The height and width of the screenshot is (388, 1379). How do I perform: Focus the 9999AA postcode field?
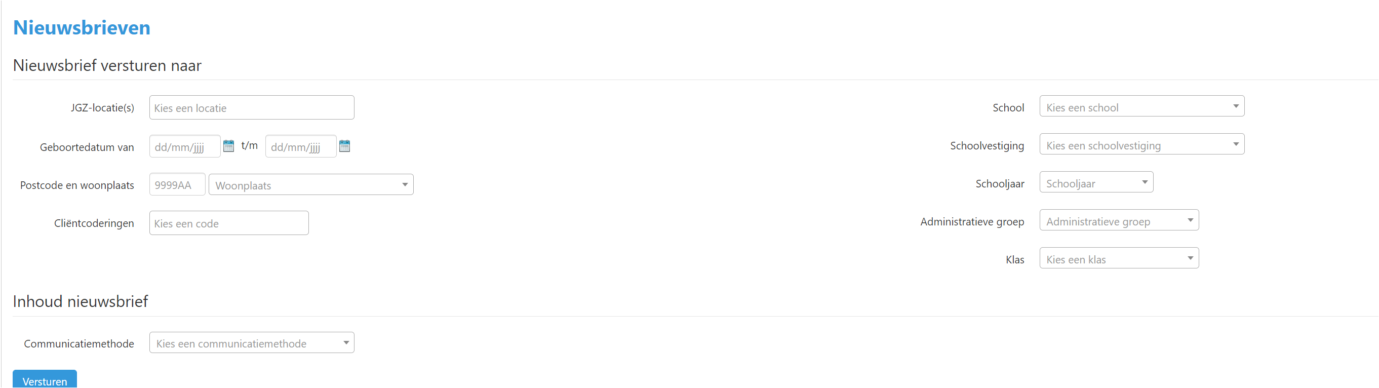click(x=177, y=185)
